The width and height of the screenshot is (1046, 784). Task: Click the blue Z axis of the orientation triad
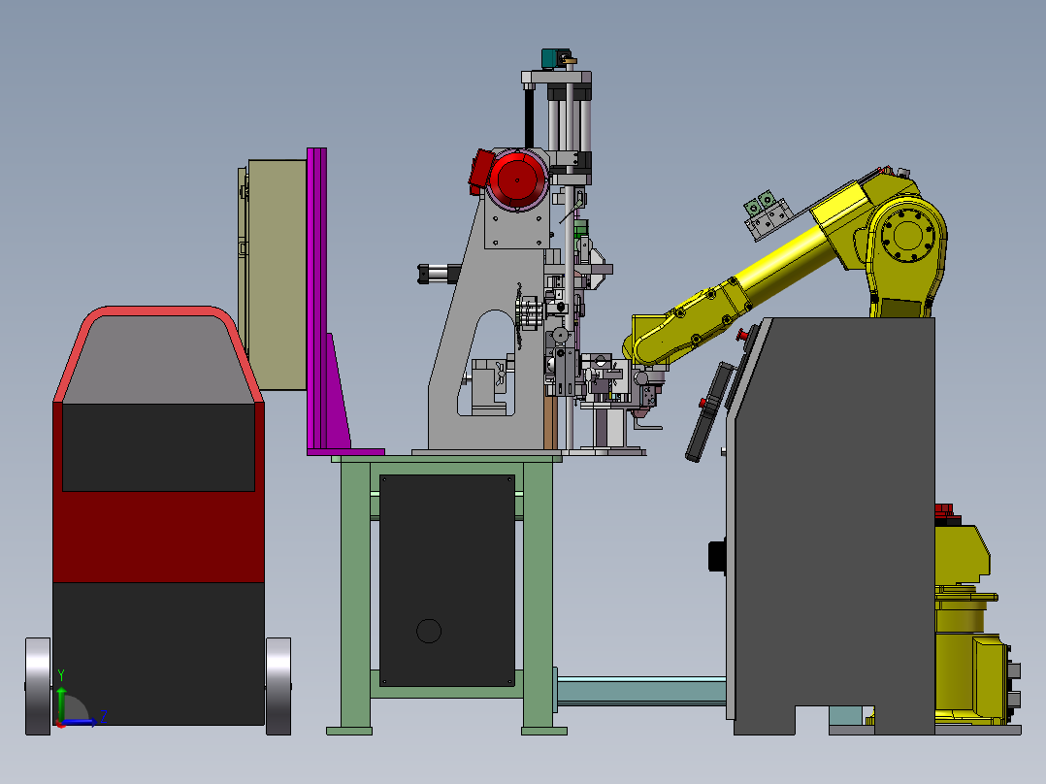click(79, 722)
